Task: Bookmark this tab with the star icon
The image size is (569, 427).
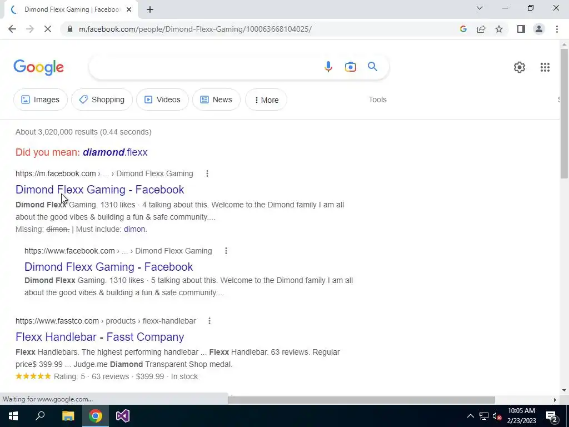Action: coord(499,29)
